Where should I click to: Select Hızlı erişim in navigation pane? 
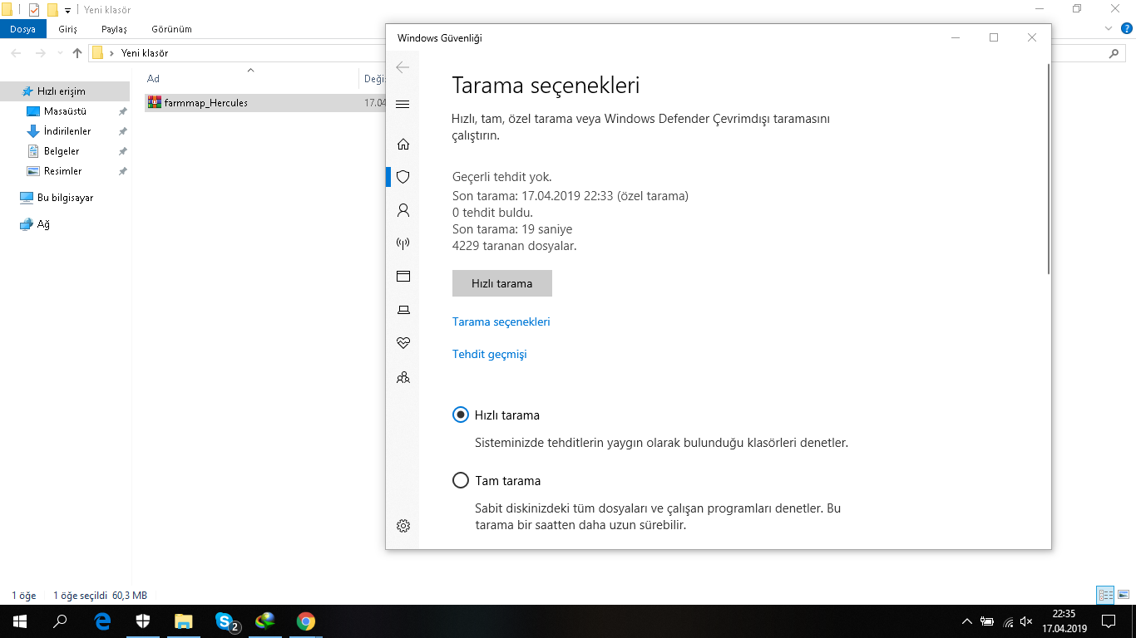pos(65,91)
